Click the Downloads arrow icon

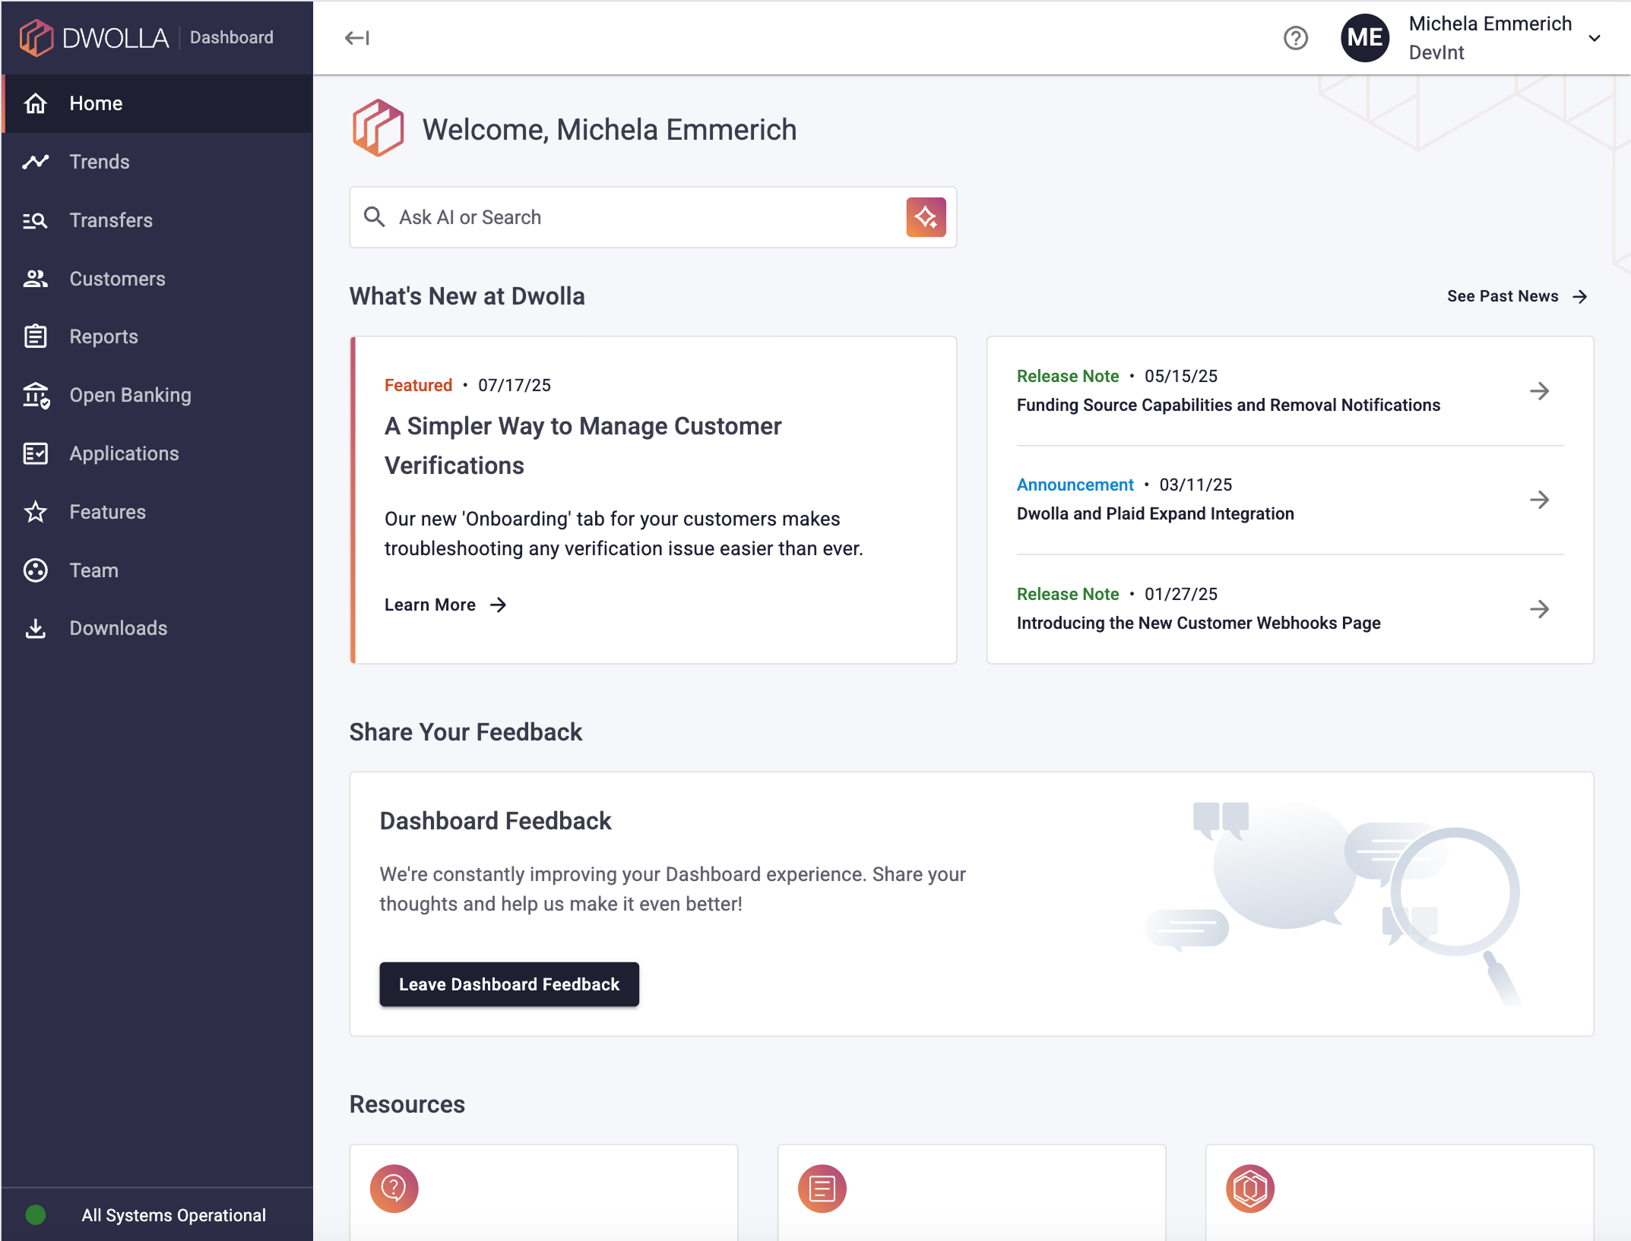(x=35, y=628)
